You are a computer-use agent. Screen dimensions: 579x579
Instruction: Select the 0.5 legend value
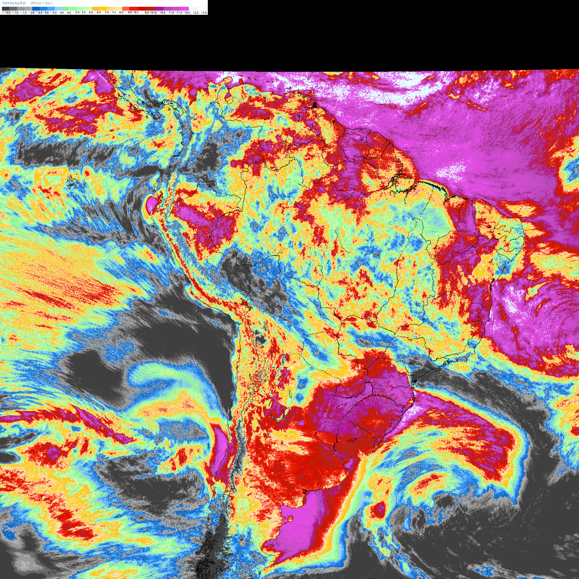tap(8, 13)
